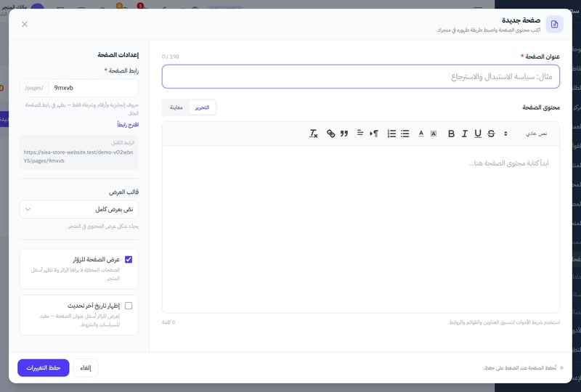The image size is (581, 392).
Task: Open the 'نص عادي' heading style dropdown
Action: pyautogui.click(x=526, y=134)
